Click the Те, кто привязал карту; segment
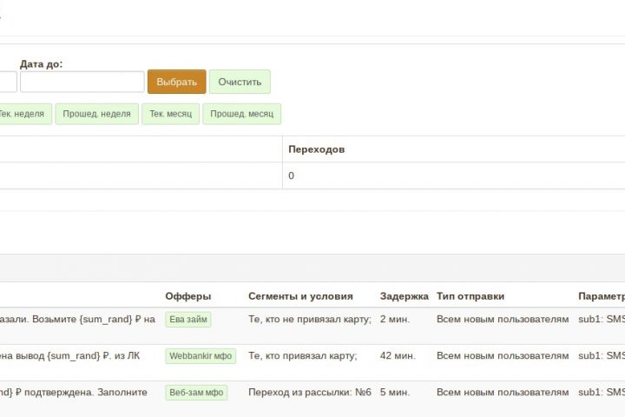The height and width of the screenshot is (417, 625). tap(302, 355)
